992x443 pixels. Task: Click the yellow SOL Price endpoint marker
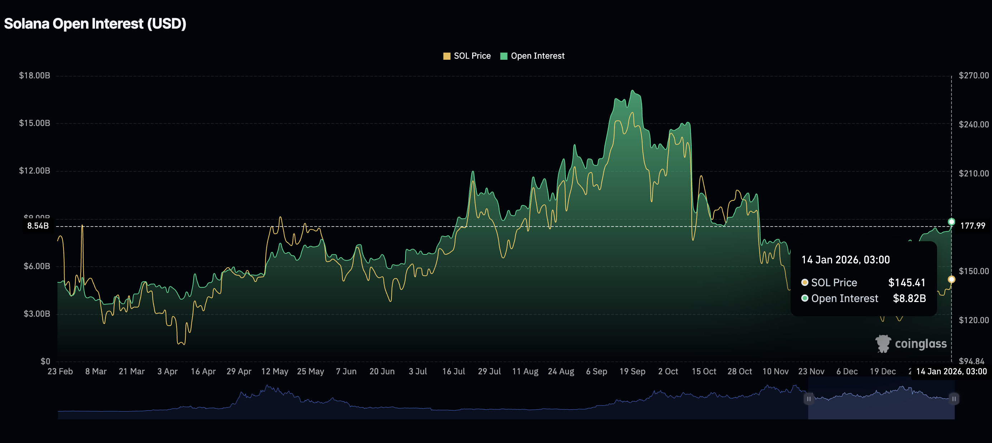[x=951, y=279]
